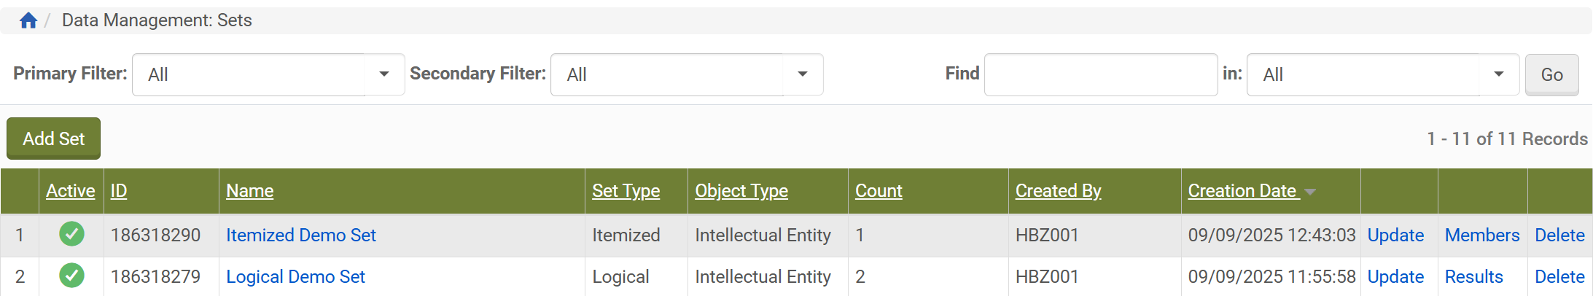Click Update for Logical Demo Set

point(1395,276)
